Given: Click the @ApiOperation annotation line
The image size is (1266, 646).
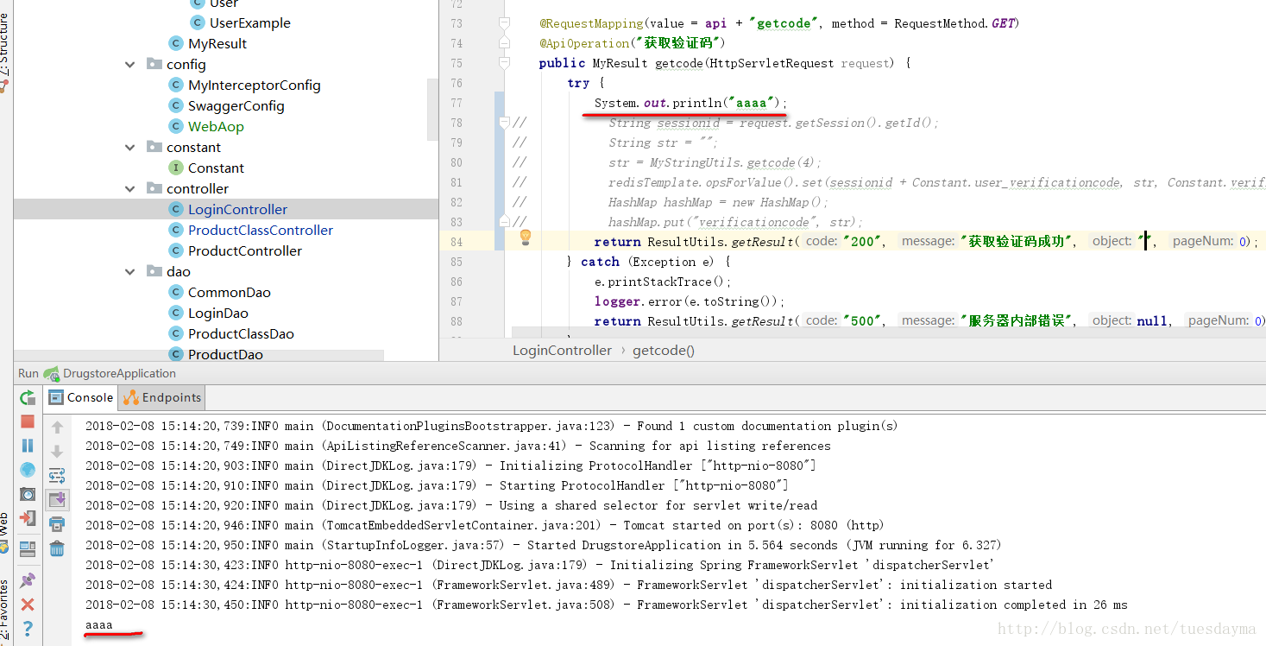Looking at the screenshot, I should 633,43.
